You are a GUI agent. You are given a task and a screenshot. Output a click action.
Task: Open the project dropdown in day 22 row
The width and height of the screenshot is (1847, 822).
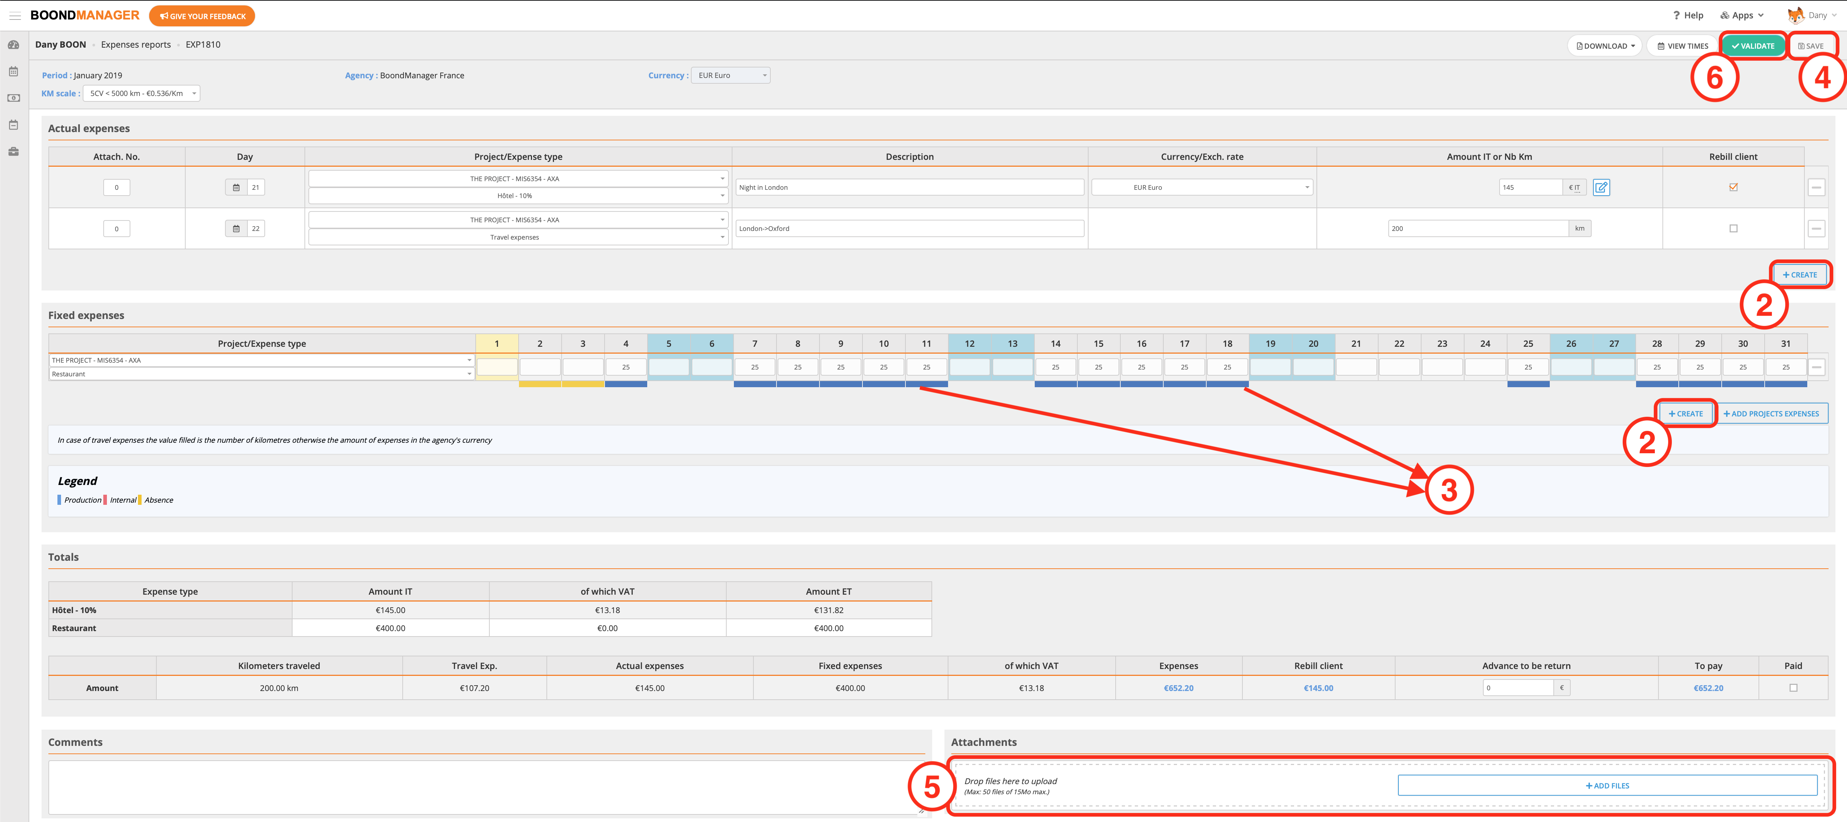[518, 220]
